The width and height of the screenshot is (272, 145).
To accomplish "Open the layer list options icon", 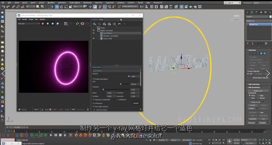I will (x=114, y=24).
